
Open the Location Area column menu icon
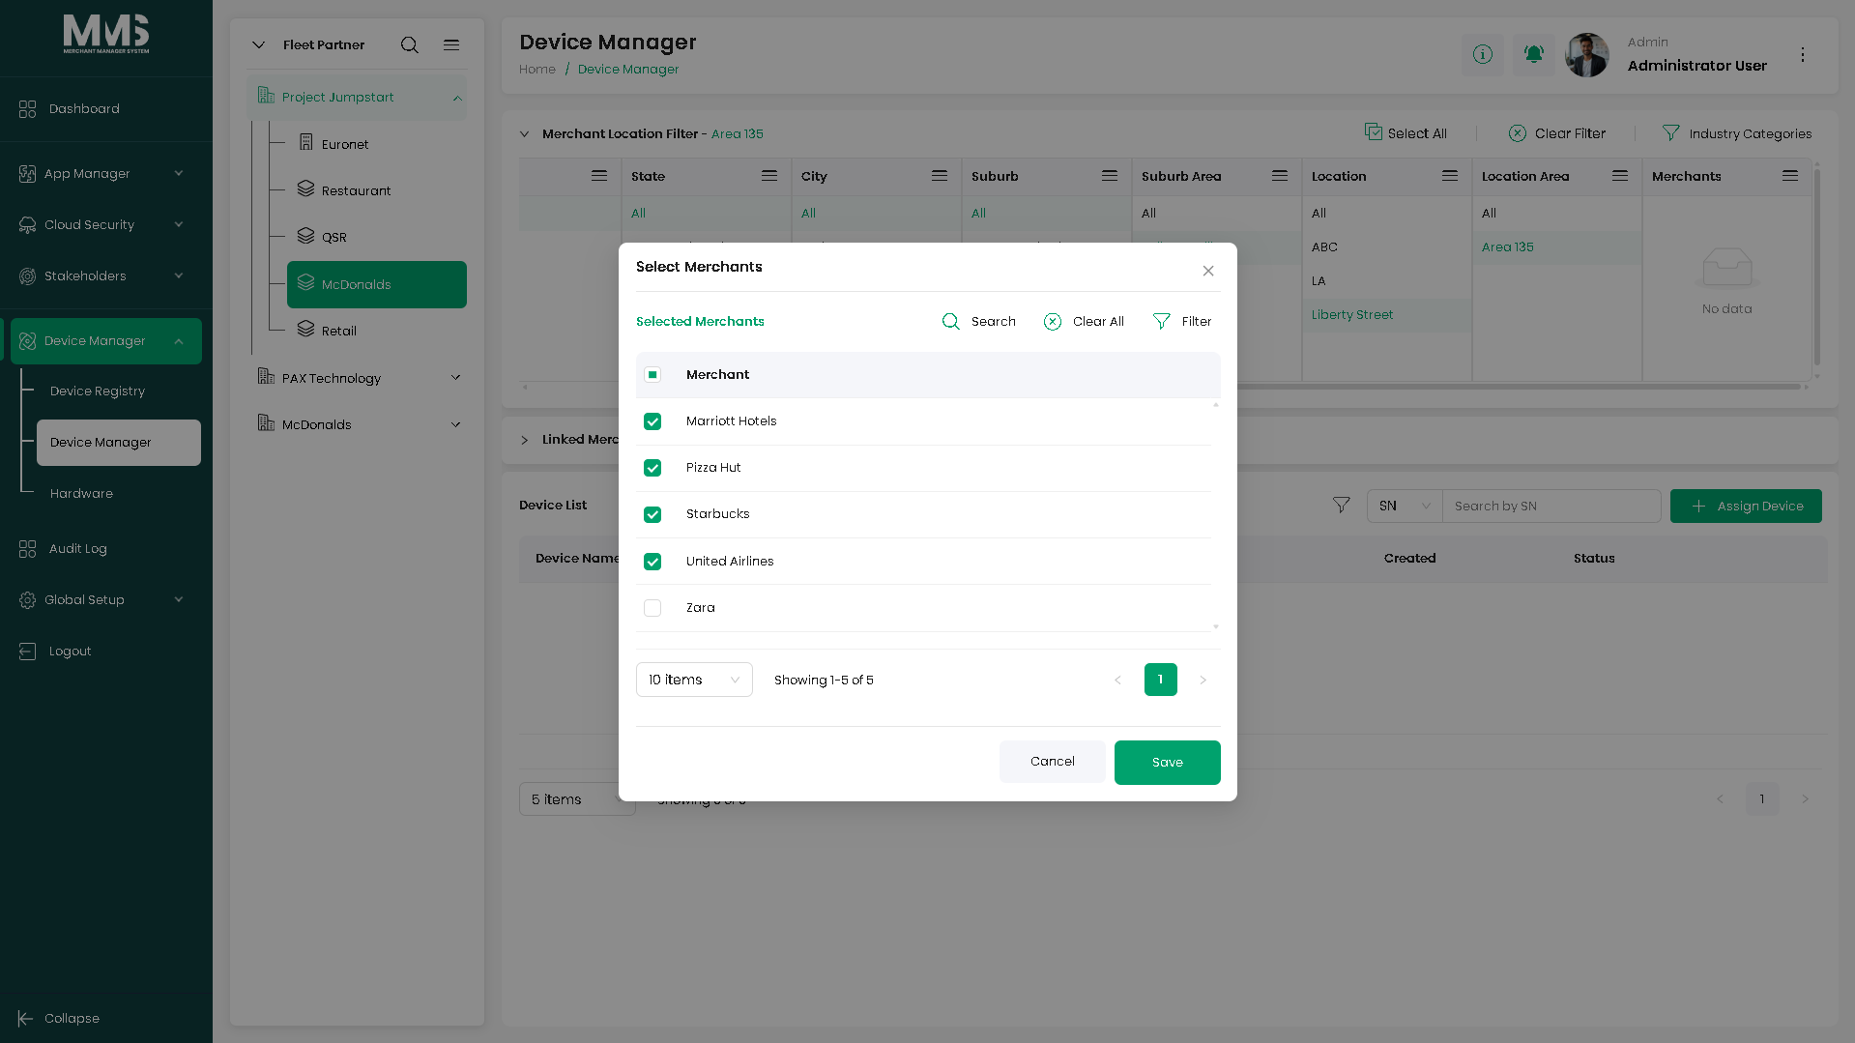(1620, 176)
